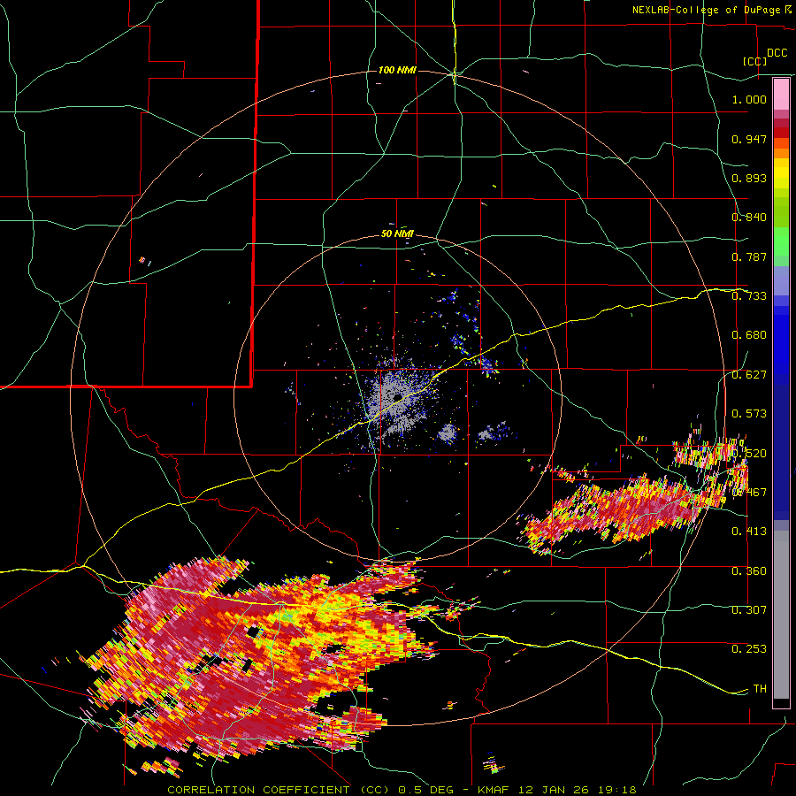This screenshot has height=796, width=796.
Task: Select the 0.893 scale value
Action: coord(749,178)
